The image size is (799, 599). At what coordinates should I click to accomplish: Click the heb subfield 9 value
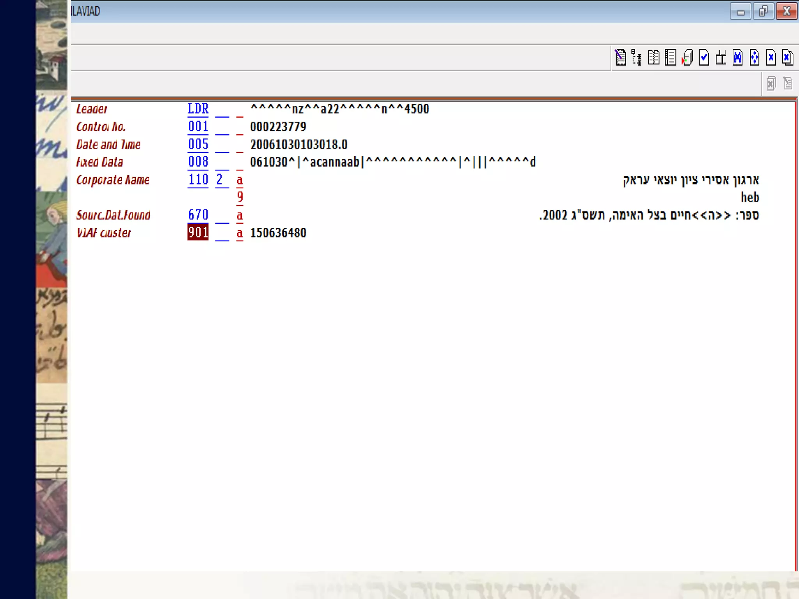point(750,197)
